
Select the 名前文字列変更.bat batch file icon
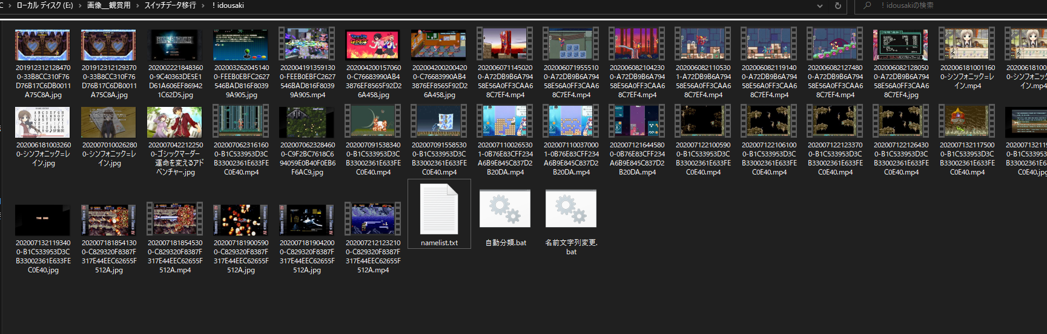point(571,208)
